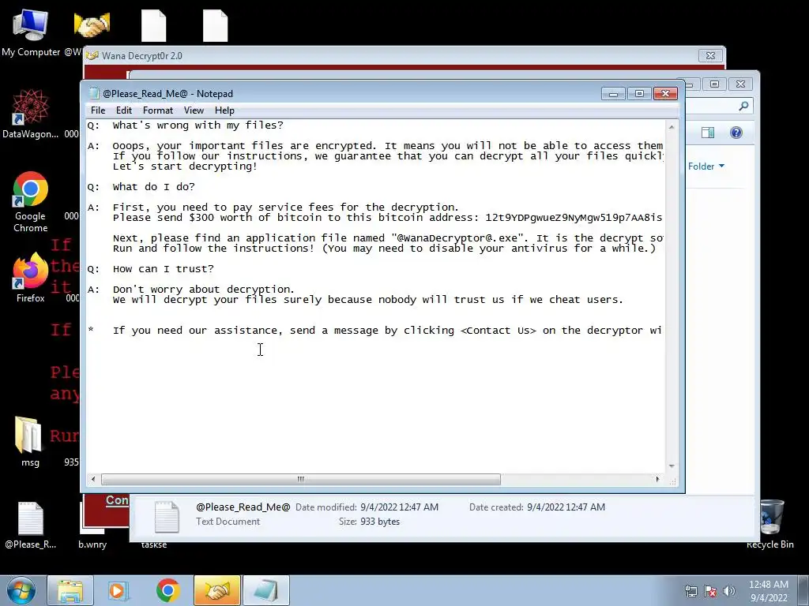Click the details pane file thumbnail
Viewport: 809px width, 606px height.
click(167, 516)
